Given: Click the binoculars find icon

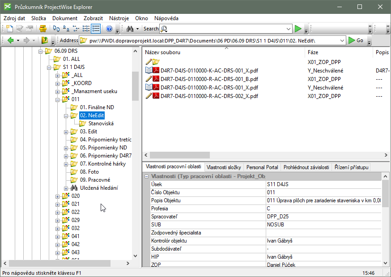Looking at the screenshot, I should (130, 29).
